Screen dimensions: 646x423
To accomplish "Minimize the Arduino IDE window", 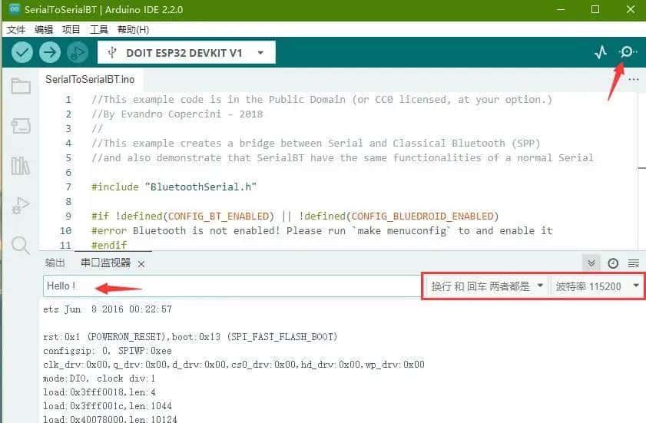I will (561, 9).
